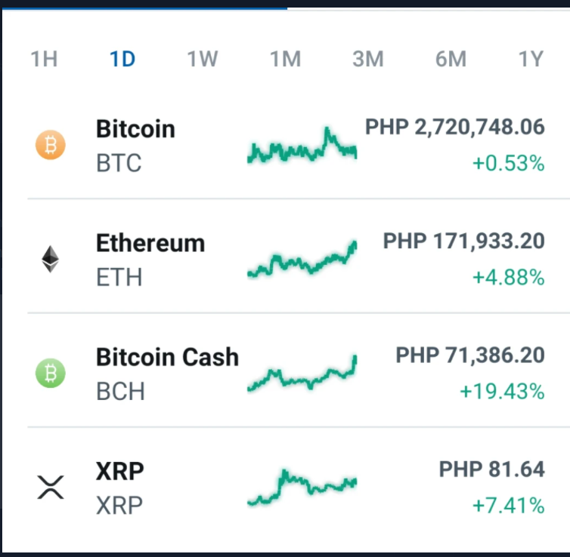Click the green Bitcoin Cash icon
570x557 pixels.
pyautogui.click(x=51, y=373)
